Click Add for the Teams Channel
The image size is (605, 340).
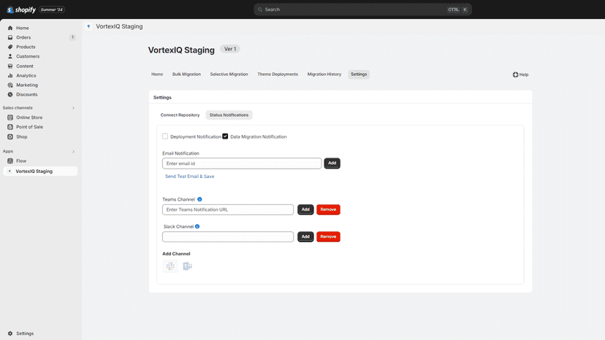(x=305, y=209)
